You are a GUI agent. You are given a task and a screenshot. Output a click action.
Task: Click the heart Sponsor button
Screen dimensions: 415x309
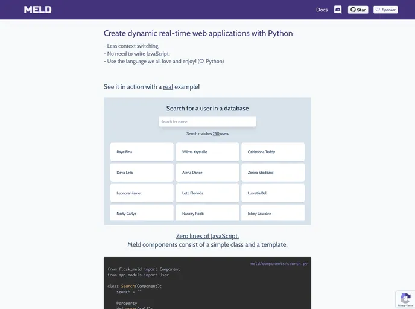pyautogui.click(x=385, y=10)
